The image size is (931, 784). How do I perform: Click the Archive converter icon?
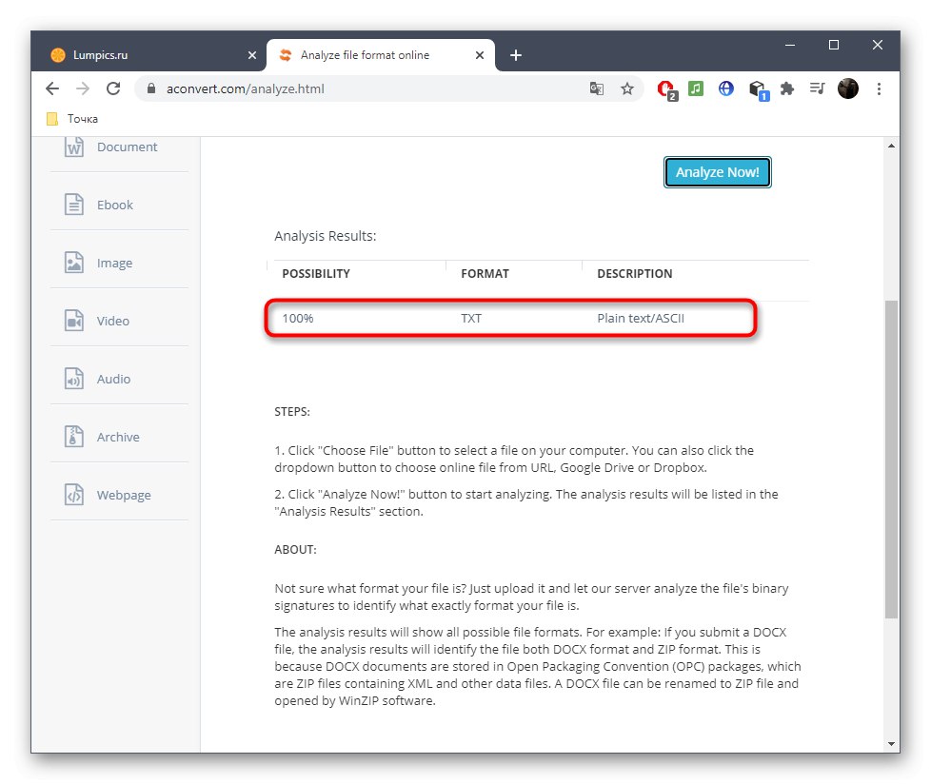(x=73, y=437)
